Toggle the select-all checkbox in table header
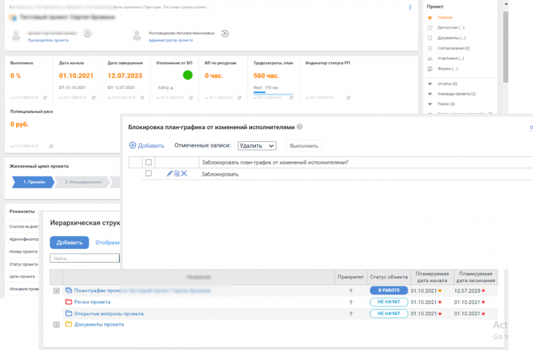The height and width of the screenshot is (350, 533). pos(149,162)
